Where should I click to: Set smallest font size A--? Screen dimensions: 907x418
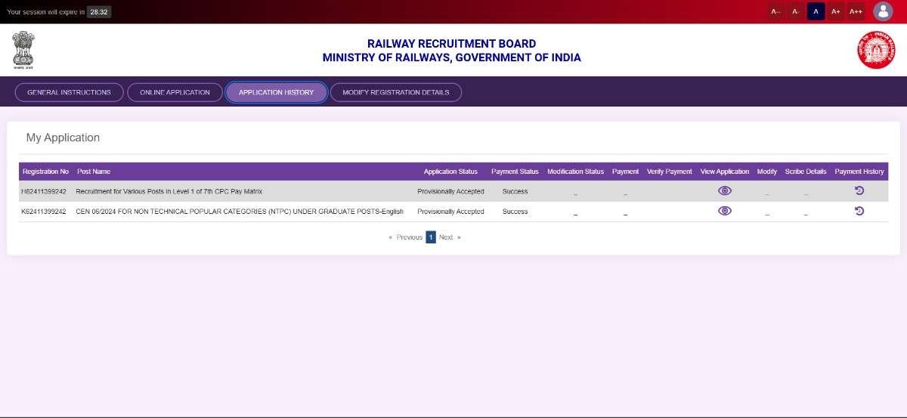tap(775, 11)
